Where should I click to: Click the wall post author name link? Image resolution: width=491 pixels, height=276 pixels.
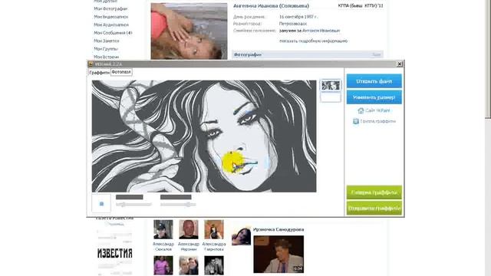click(278, 230)
